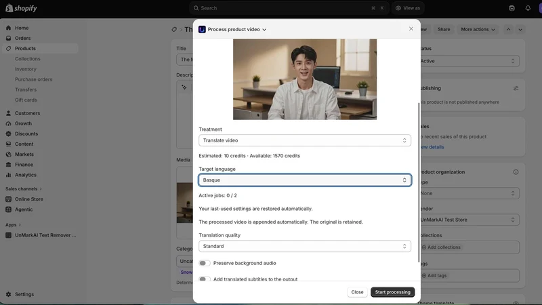Click the Close button in dialog
Viewport: 542px width, 305px height.
click(x=357, y=292)
